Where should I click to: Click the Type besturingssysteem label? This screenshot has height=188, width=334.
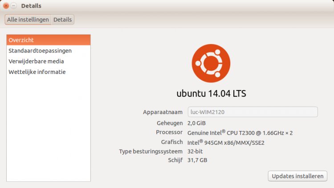(151, 151)
